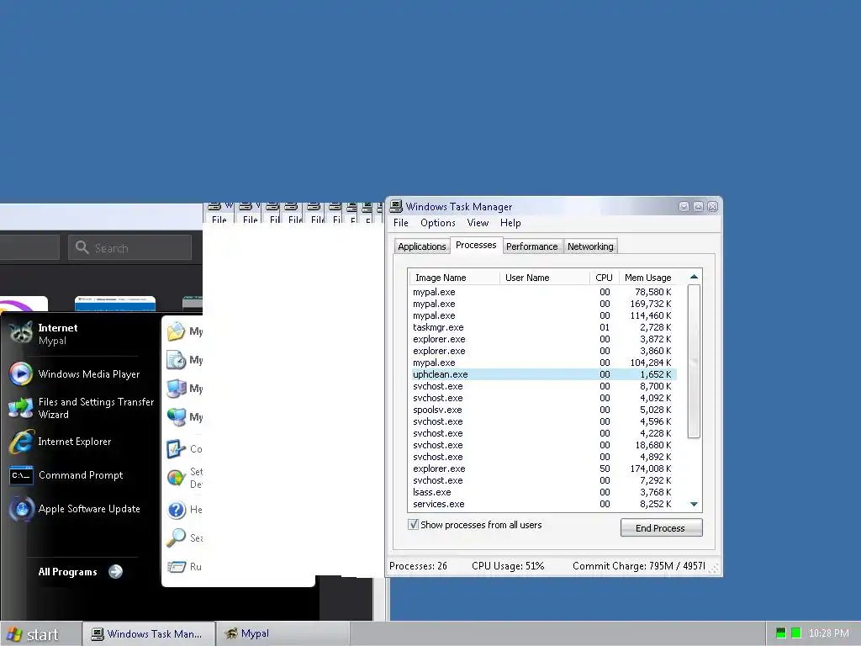Screen dimensions: 861x646
Task: Select the taskmgr.exe process row
Action: point(544,327)
